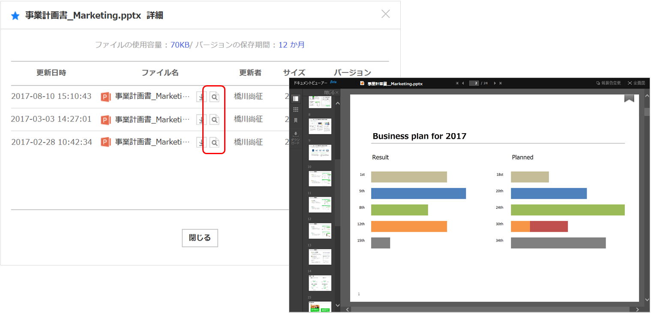Click 背景色変更 to change background color
Image resolution: width=651 pixels, height=313 pixels.
[x=608, y=83]
